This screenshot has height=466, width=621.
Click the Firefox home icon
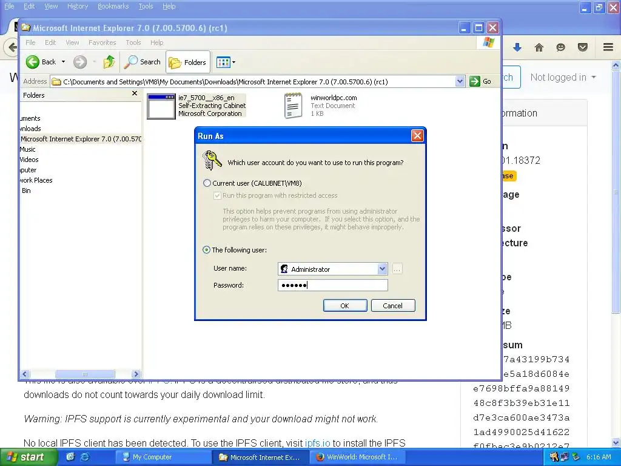(539, 47)
